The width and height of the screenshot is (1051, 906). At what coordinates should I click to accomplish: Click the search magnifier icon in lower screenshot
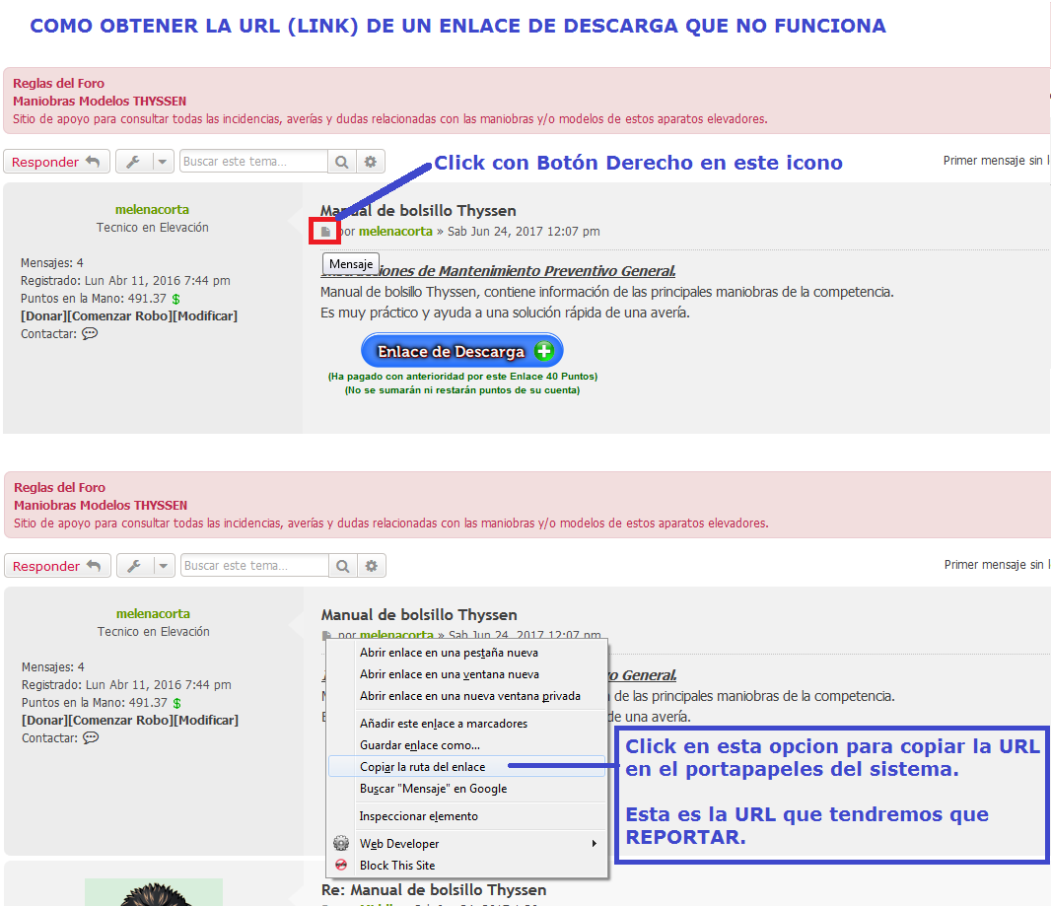point(342,566)
